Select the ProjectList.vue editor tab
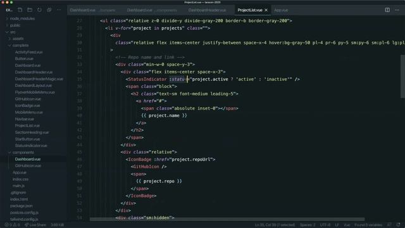405x228 pixels. pyautogui.click(x=250, y=10)
